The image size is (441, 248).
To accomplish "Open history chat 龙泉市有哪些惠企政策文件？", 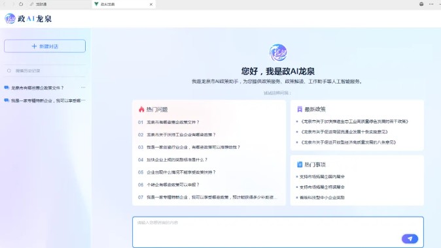I will (x=37, y=88).
